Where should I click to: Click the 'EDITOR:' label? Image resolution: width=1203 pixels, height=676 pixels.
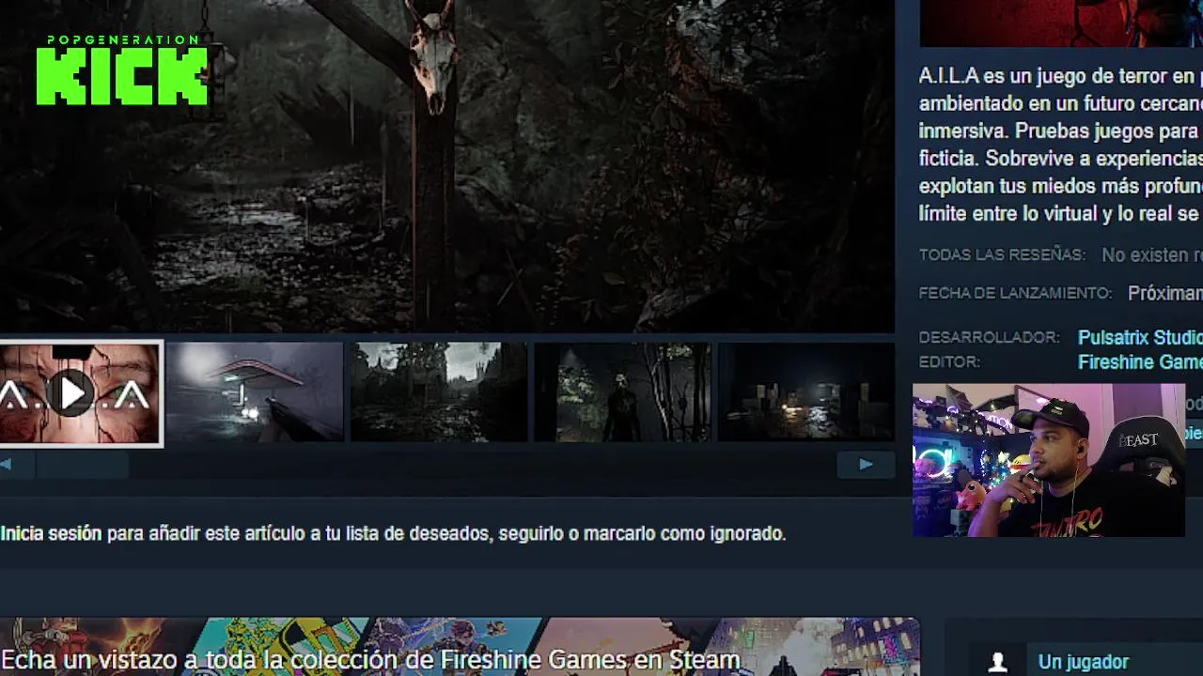[x=949, y=361]
